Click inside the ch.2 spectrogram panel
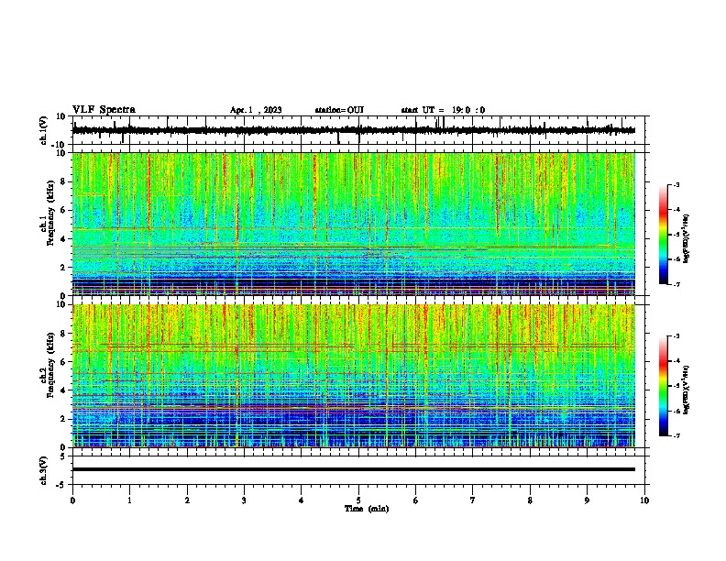The height and width of the screenshot is (561, 726). pos(354,376)
